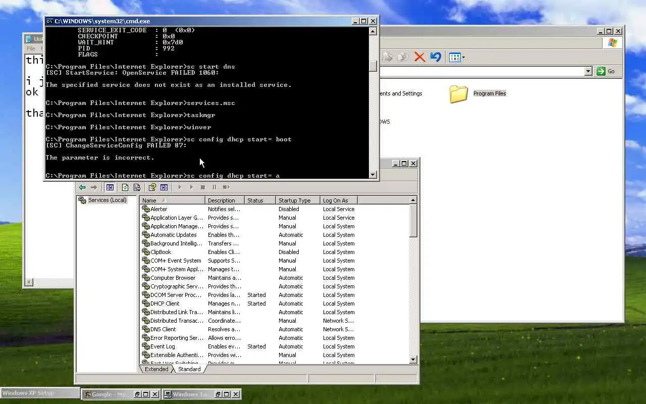Viewport: 646px width, 404px height.
Task: Click the DHCP Client service gear icon
Action: [x=146, y=304]
